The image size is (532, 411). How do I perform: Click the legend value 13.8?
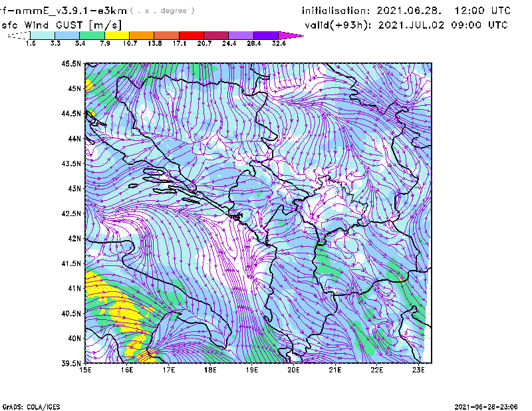(x=155, y=43)
